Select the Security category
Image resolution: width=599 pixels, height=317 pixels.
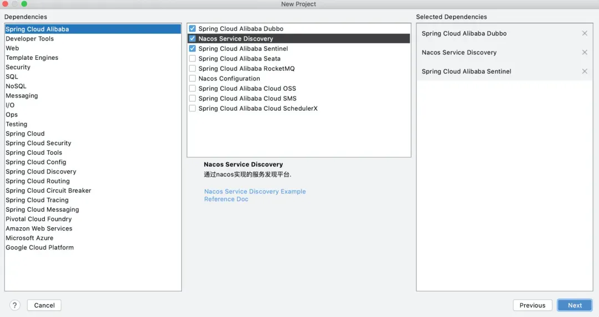[93, 67]
